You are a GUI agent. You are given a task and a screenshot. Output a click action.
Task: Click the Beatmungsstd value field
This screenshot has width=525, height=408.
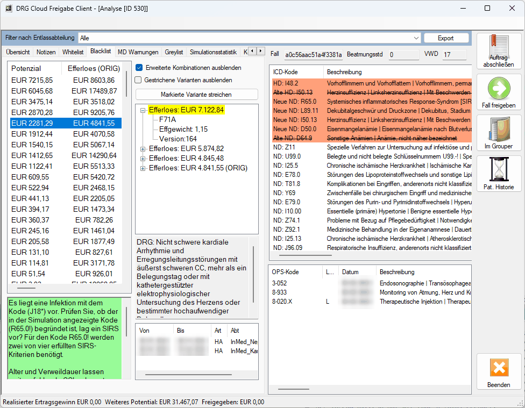click(x=403, y=54)
